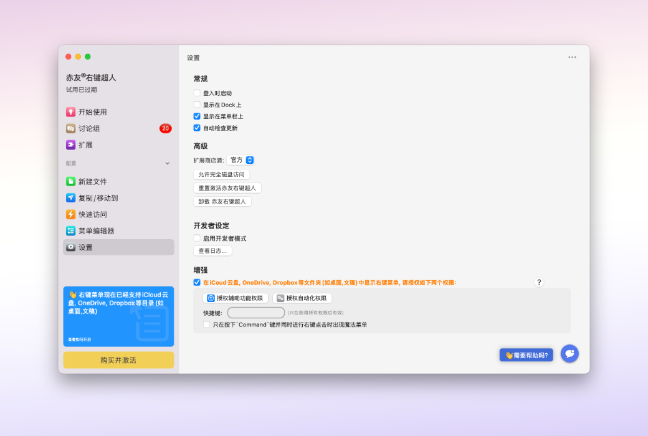This screenshot has height=436, width=648.
Task: Click the 快速访问 lightning icon
Action: coord(70,214)
